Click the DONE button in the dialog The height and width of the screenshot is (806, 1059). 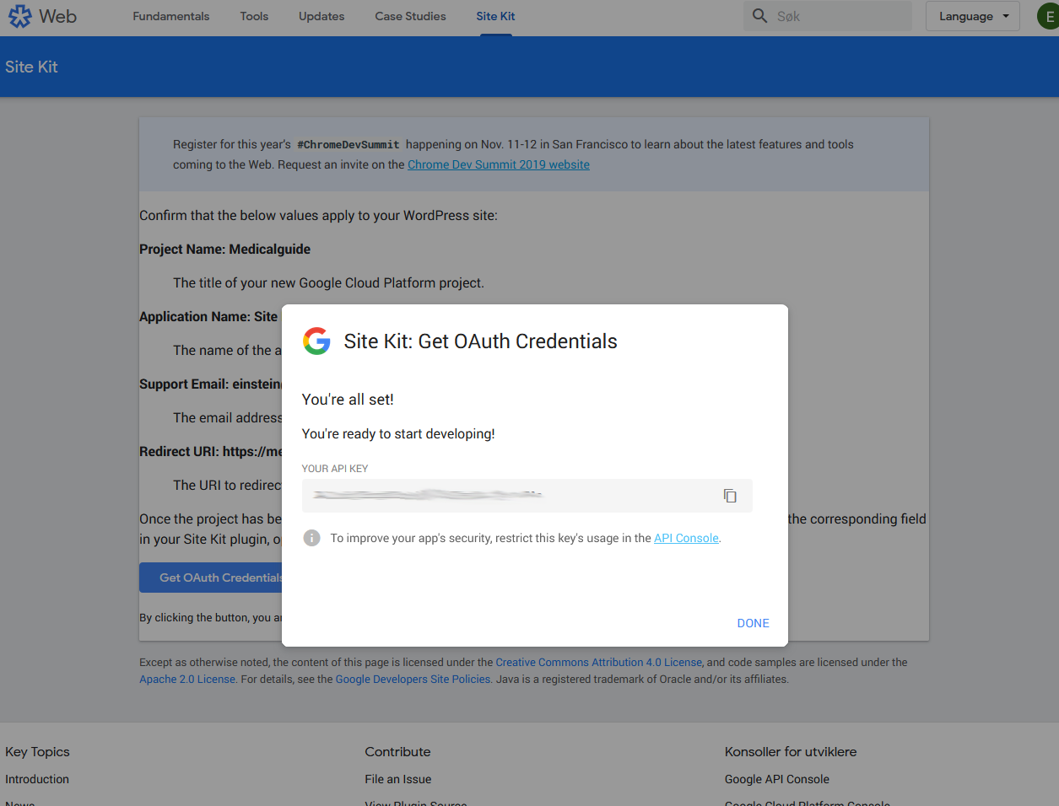(753, 623)
